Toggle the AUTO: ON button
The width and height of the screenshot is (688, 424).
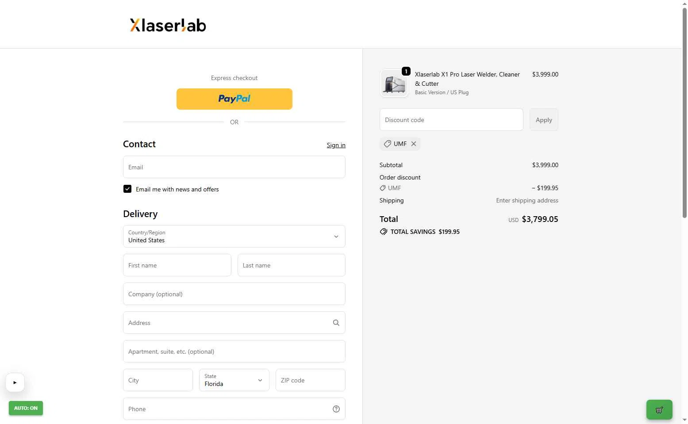pyautogui.click(x=26, y=408)
